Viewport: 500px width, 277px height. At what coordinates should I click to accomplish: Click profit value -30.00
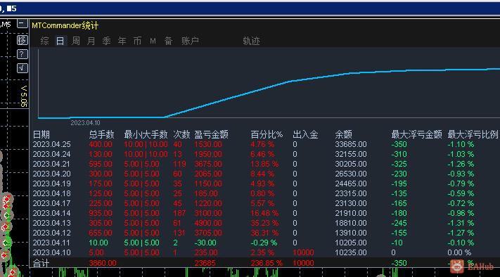point(205,243)
